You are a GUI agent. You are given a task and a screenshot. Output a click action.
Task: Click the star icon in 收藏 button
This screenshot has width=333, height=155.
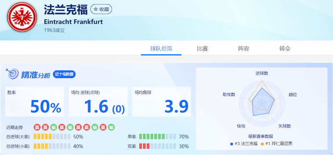tap(96, 9)
